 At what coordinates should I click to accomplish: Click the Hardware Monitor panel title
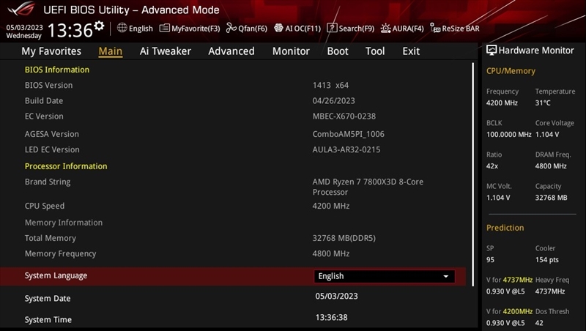536,51
